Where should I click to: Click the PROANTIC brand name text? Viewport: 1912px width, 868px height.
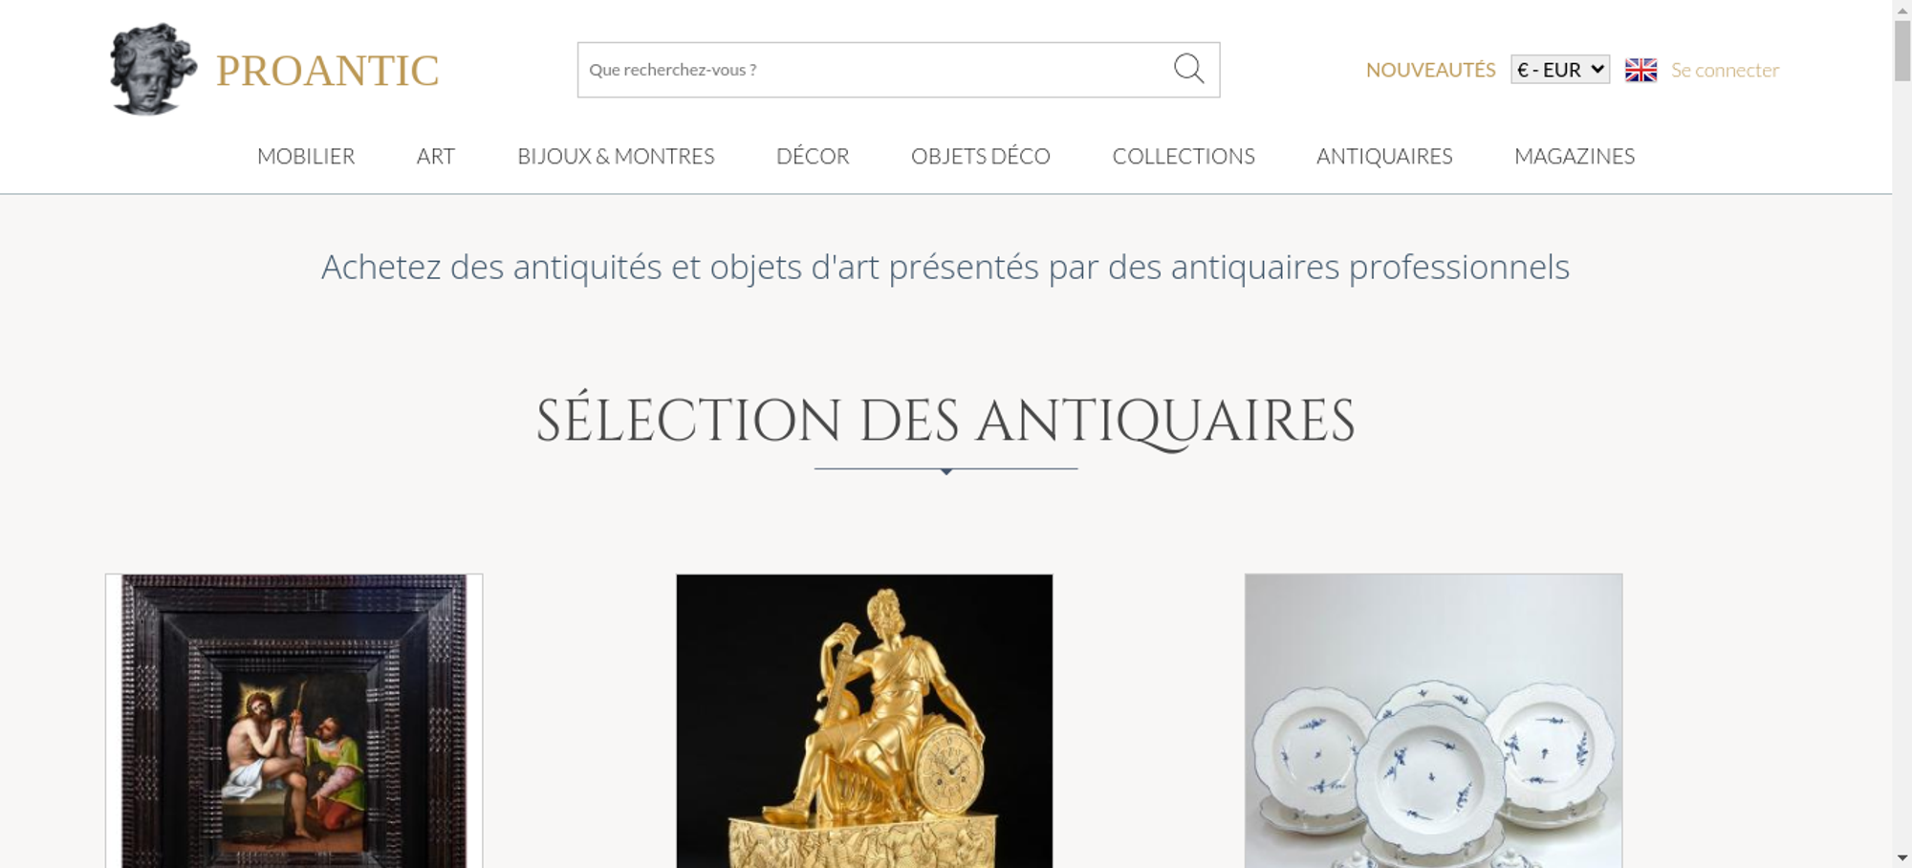tap(327, 71)
